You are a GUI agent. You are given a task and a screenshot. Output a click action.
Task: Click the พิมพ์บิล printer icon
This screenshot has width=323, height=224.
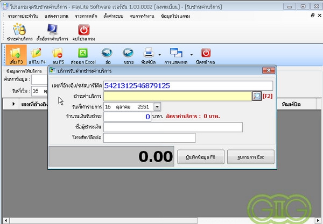coord(149,53)
